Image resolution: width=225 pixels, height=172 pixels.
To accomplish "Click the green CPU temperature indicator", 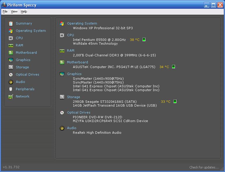I will [144, 40].
